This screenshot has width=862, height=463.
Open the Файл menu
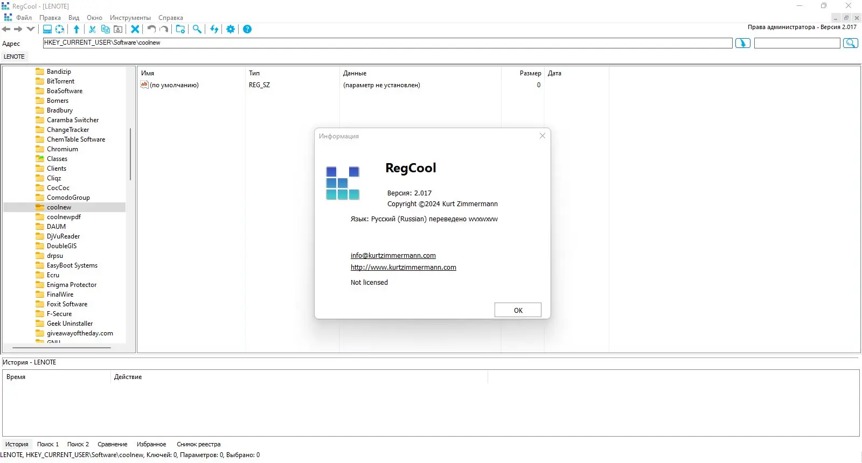click(24, 18)
